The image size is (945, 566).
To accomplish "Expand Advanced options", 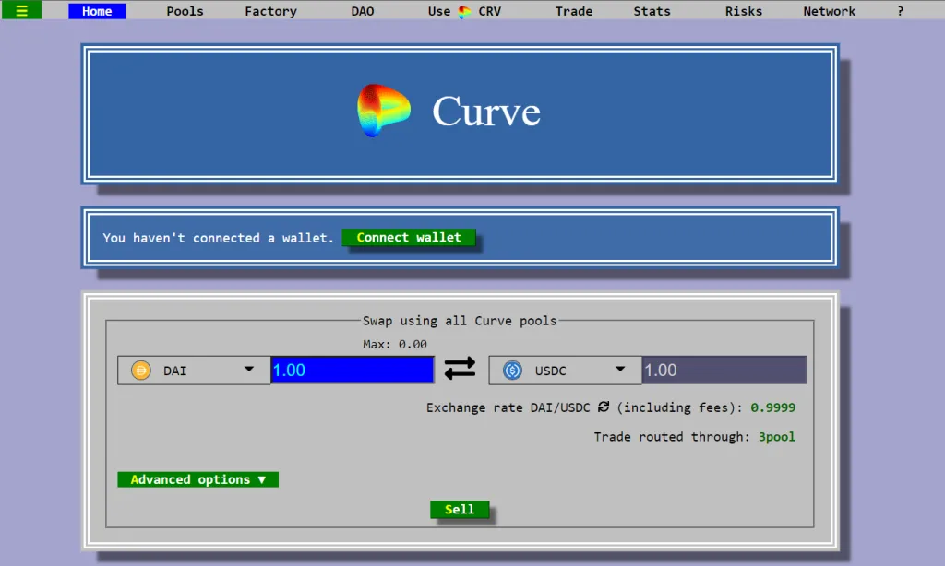I will tap(197, 479).
